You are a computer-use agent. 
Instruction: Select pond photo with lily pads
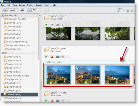coord(117,34)
